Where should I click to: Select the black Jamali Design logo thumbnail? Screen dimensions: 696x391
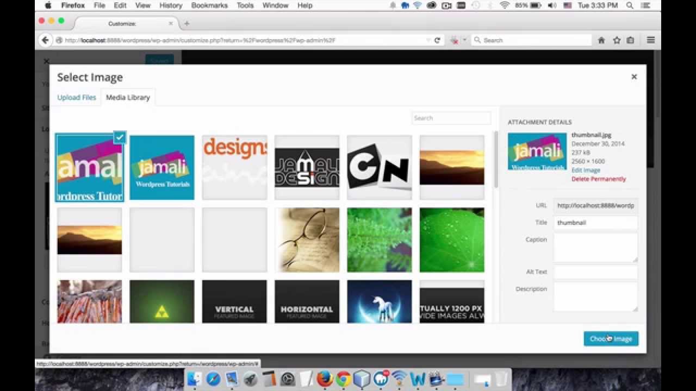[x=307, y=167]
